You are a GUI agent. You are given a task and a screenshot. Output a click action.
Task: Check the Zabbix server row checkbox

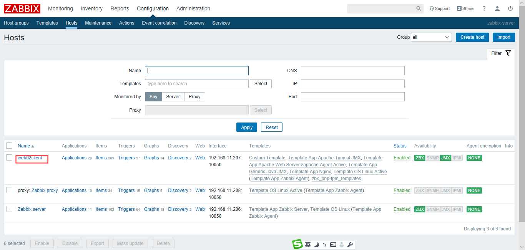tap(9, 209)
